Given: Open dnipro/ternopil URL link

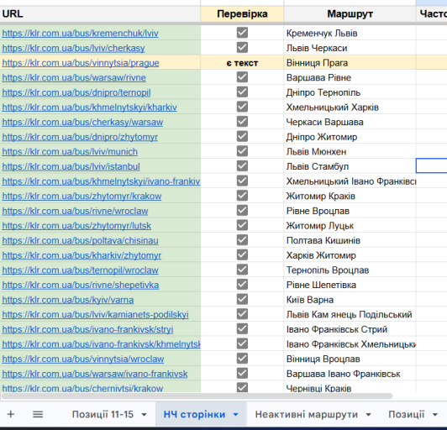Looking at the screenshot, I should pos(76,92).
